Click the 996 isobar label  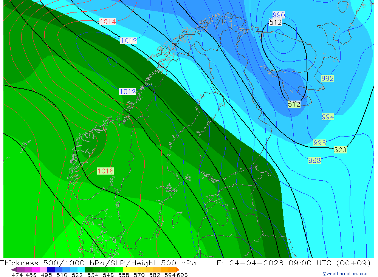(320, 143)
